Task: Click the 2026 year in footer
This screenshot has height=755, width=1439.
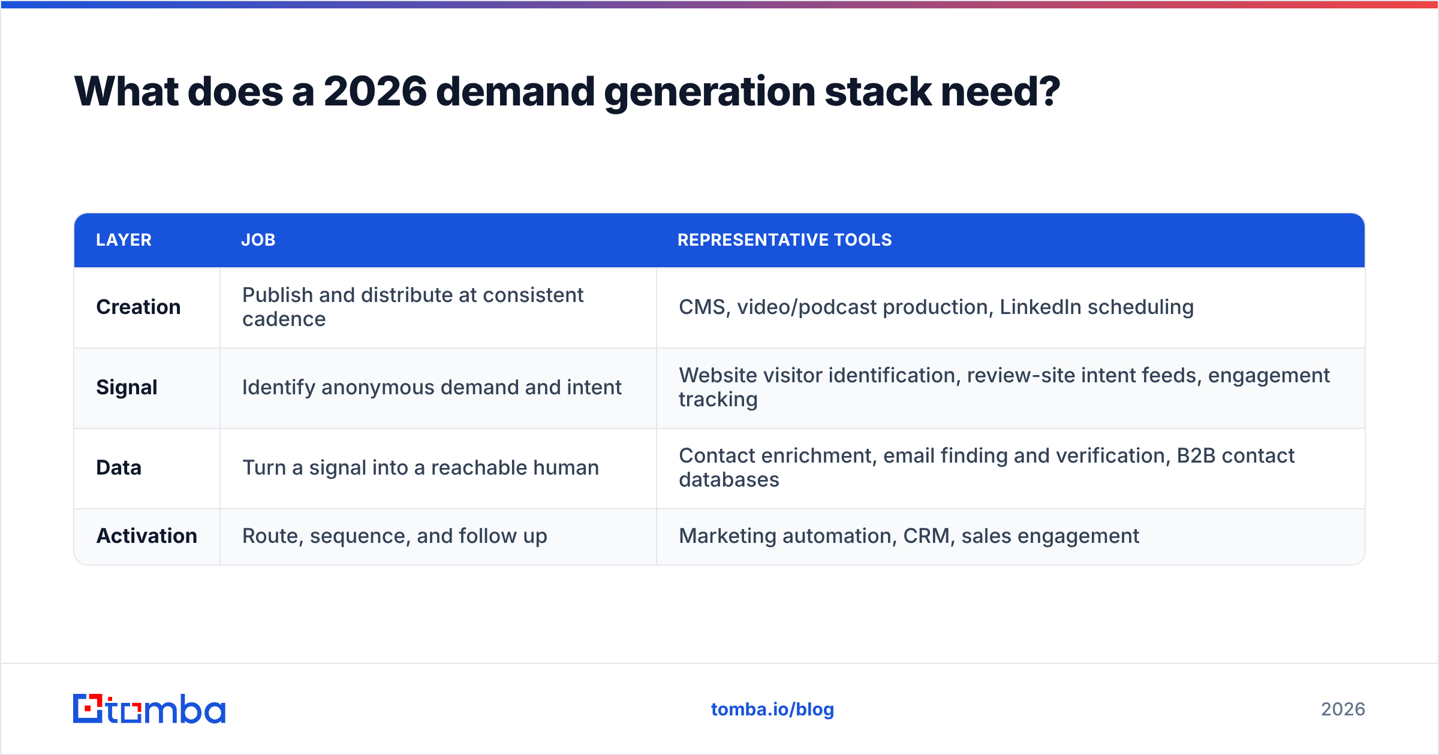Action: (x=1343, y=709)
